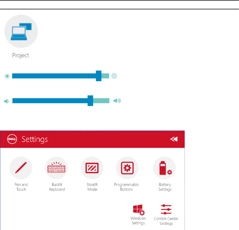Open Programmable Buttons icon
Image resolution: width=239 pixels, height=230 pixels.
point(127,168)
